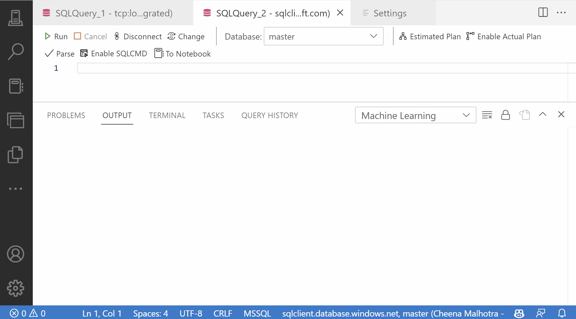Open the Accounts icon in the sidebar
Image resolution: width=576 pixels, height=319 pixels.
click(x=16, y=254)
